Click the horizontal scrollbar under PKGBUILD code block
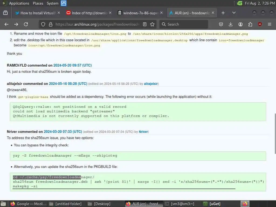Image resolution: width=276 pixels, height=207 pixels. (x=124, y=189)
